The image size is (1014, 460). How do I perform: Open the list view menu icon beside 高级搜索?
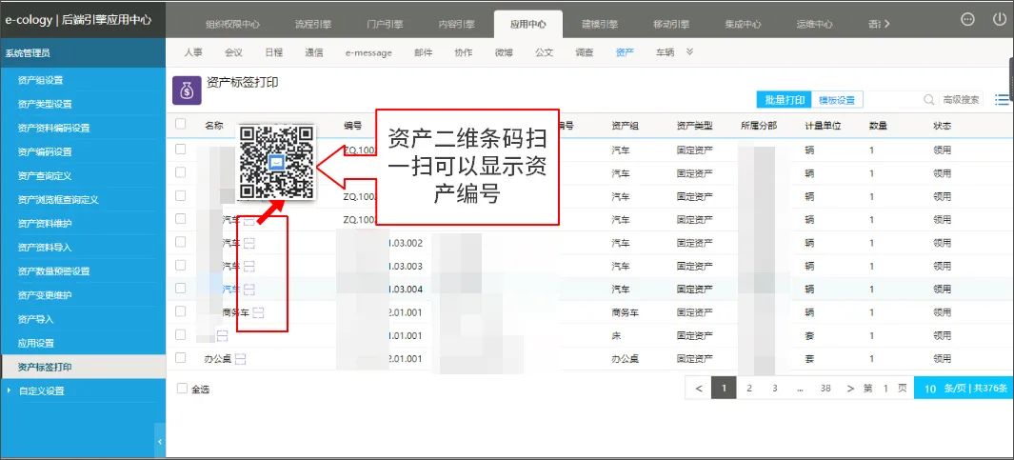1003,100
